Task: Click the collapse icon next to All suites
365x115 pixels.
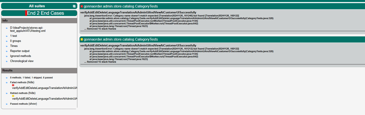Action: point(74,6)
